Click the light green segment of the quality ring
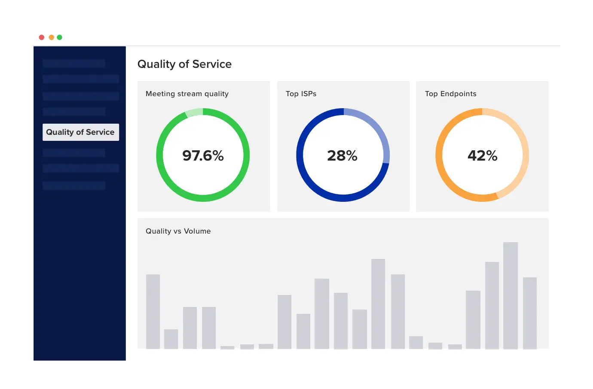Image resolution: width=593 pixels, height=389 pixels. [194, 112]
